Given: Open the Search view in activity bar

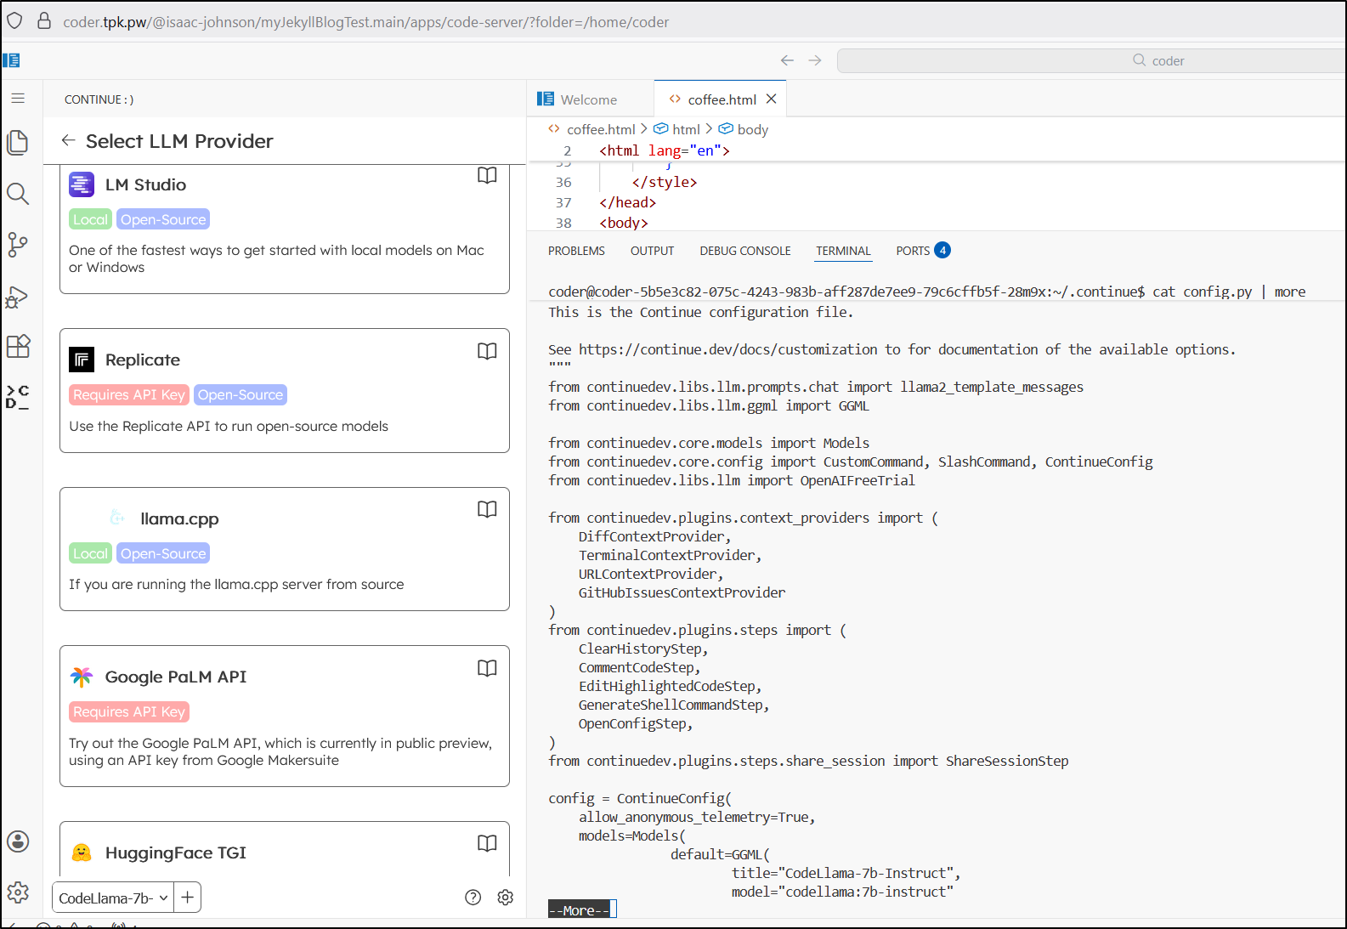Looking at the screenshot, I should point(18,194).
